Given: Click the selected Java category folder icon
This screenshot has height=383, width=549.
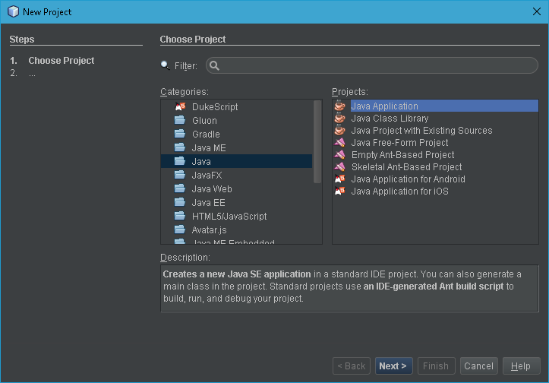Looking at the screenshot, I should coord(180,161).
